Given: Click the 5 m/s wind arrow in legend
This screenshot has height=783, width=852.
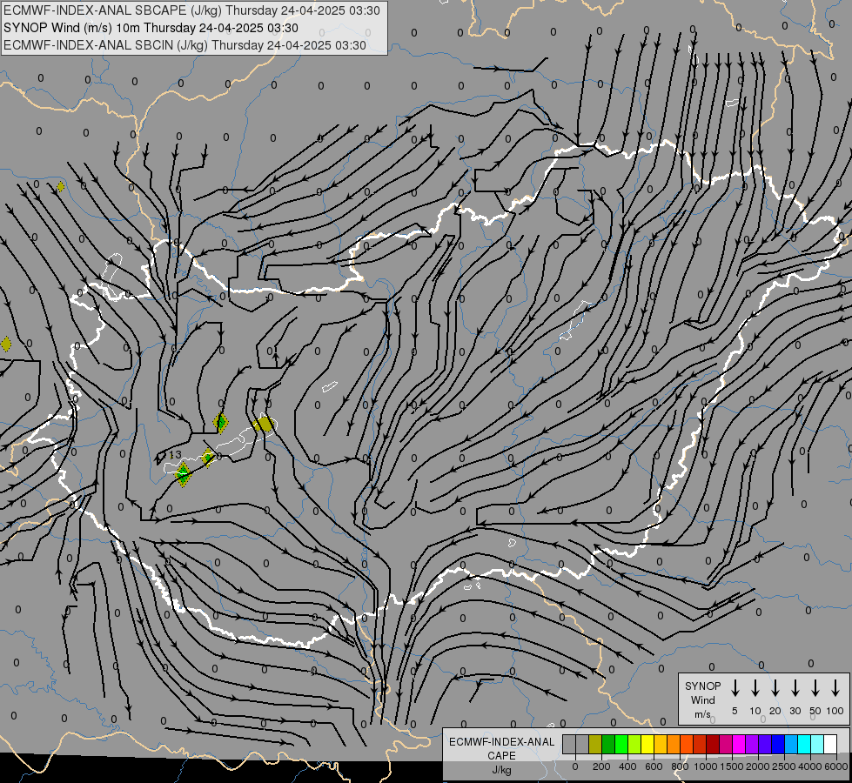Looking at the screenshot, I should coord(735,688).
